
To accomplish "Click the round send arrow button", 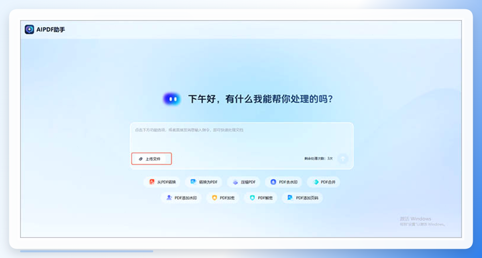I will 343,159.
